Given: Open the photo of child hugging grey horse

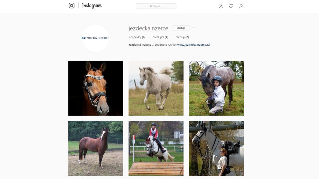Looking at the screenshot, I should tap(216, 88).
